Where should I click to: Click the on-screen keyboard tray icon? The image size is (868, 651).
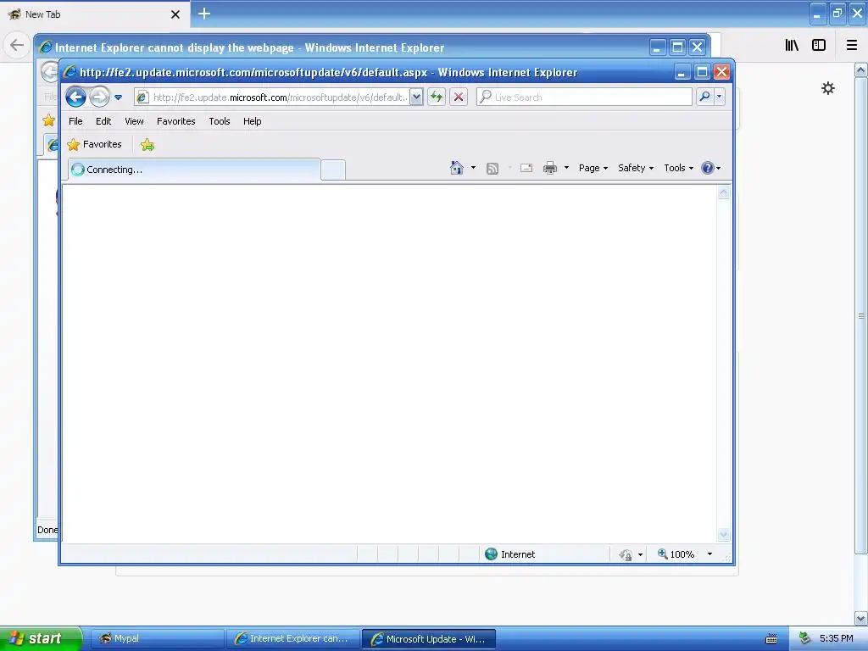tap(771, 639)
